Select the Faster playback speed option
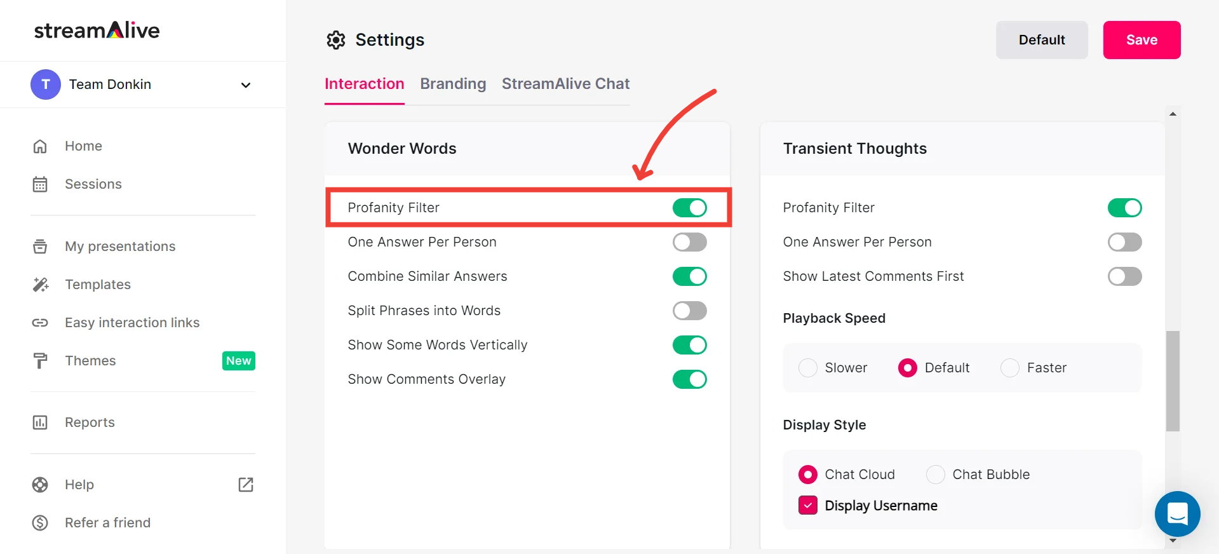The width and height of the screenshot is (1219, 554). tap(1009, 368)
